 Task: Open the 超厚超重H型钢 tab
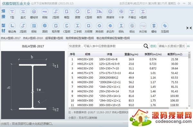tap(54, 38)
